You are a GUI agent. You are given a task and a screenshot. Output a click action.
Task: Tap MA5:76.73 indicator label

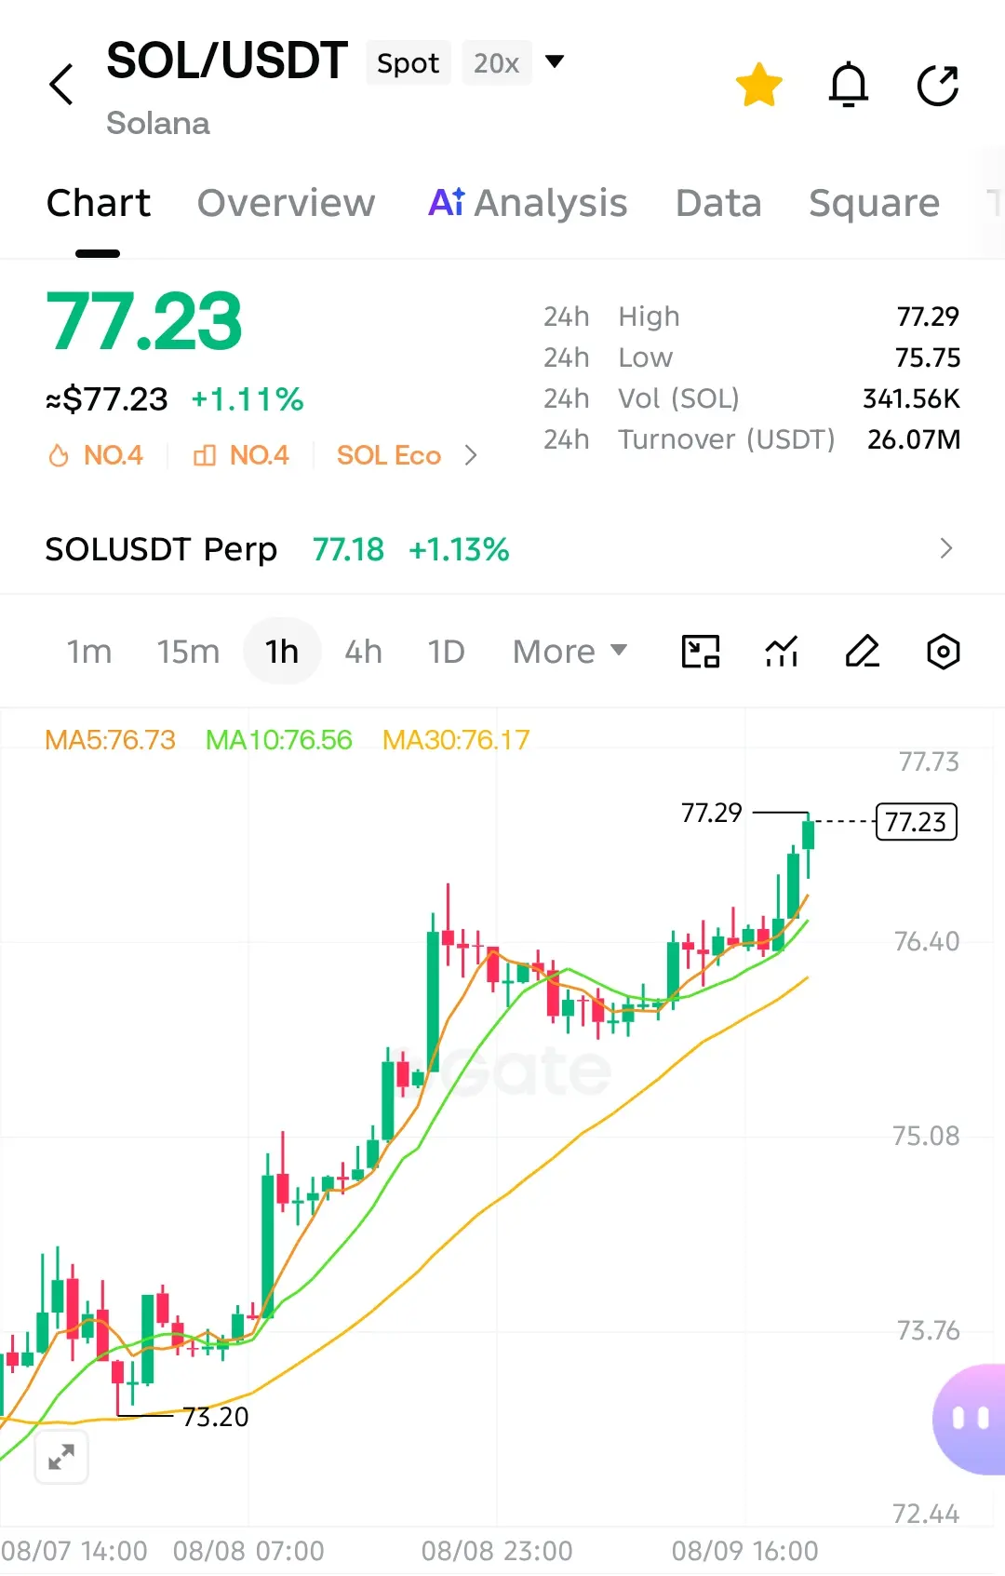(x=110, y=740)
